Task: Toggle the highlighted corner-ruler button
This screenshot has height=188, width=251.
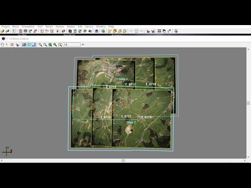Action: click(34, 45)
